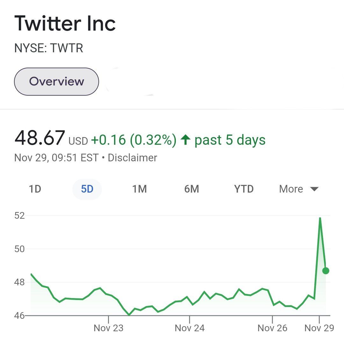The height and width of the screenshot is (344, 344).
Task: Click the price spike peak near 52
Action: [320, 217]
